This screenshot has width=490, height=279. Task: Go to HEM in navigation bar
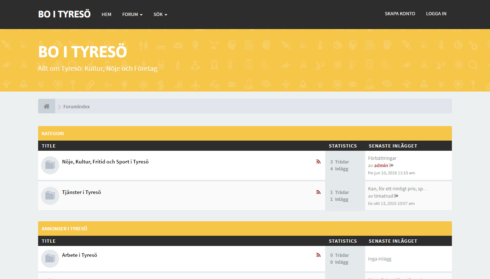(106, 15)
